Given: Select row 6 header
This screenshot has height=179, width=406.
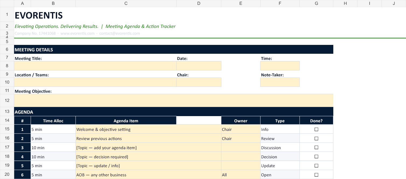Looking at the screenshot, I should pyautogui.click(x=7, y=49).
